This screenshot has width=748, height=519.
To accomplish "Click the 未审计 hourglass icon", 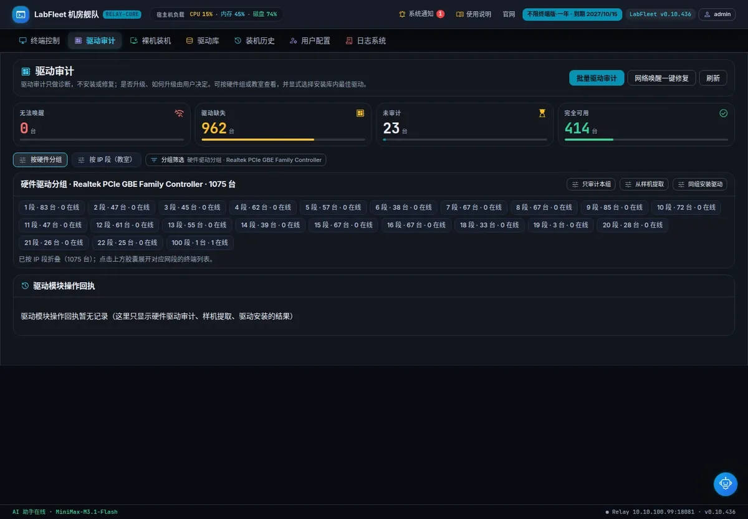I will (x=542, y=113).
